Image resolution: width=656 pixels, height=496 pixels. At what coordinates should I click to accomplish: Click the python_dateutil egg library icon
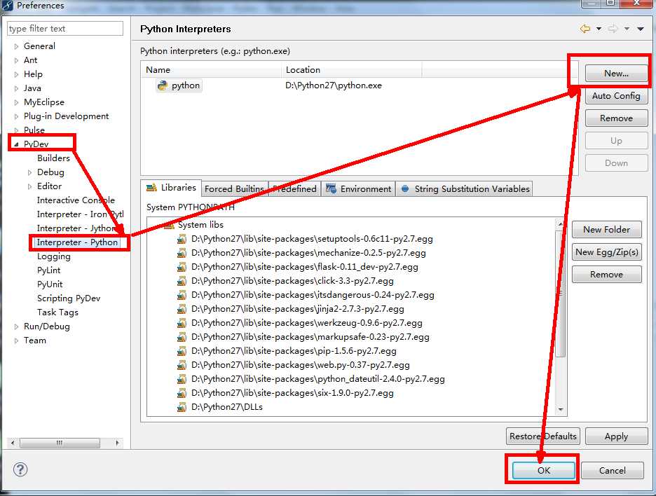click(x=182, y=379)
